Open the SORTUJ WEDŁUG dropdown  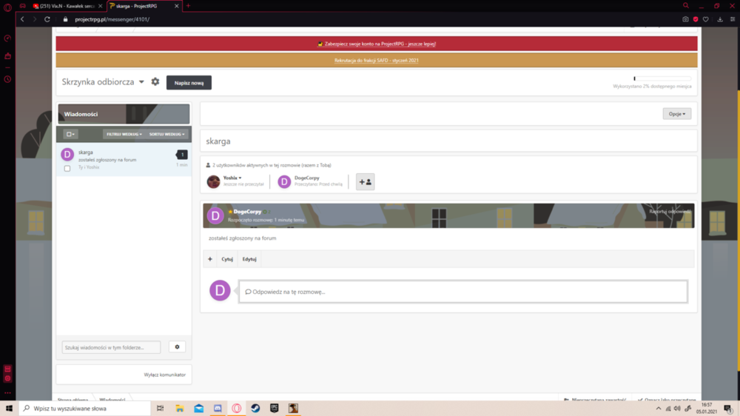[x=167, y=134]
